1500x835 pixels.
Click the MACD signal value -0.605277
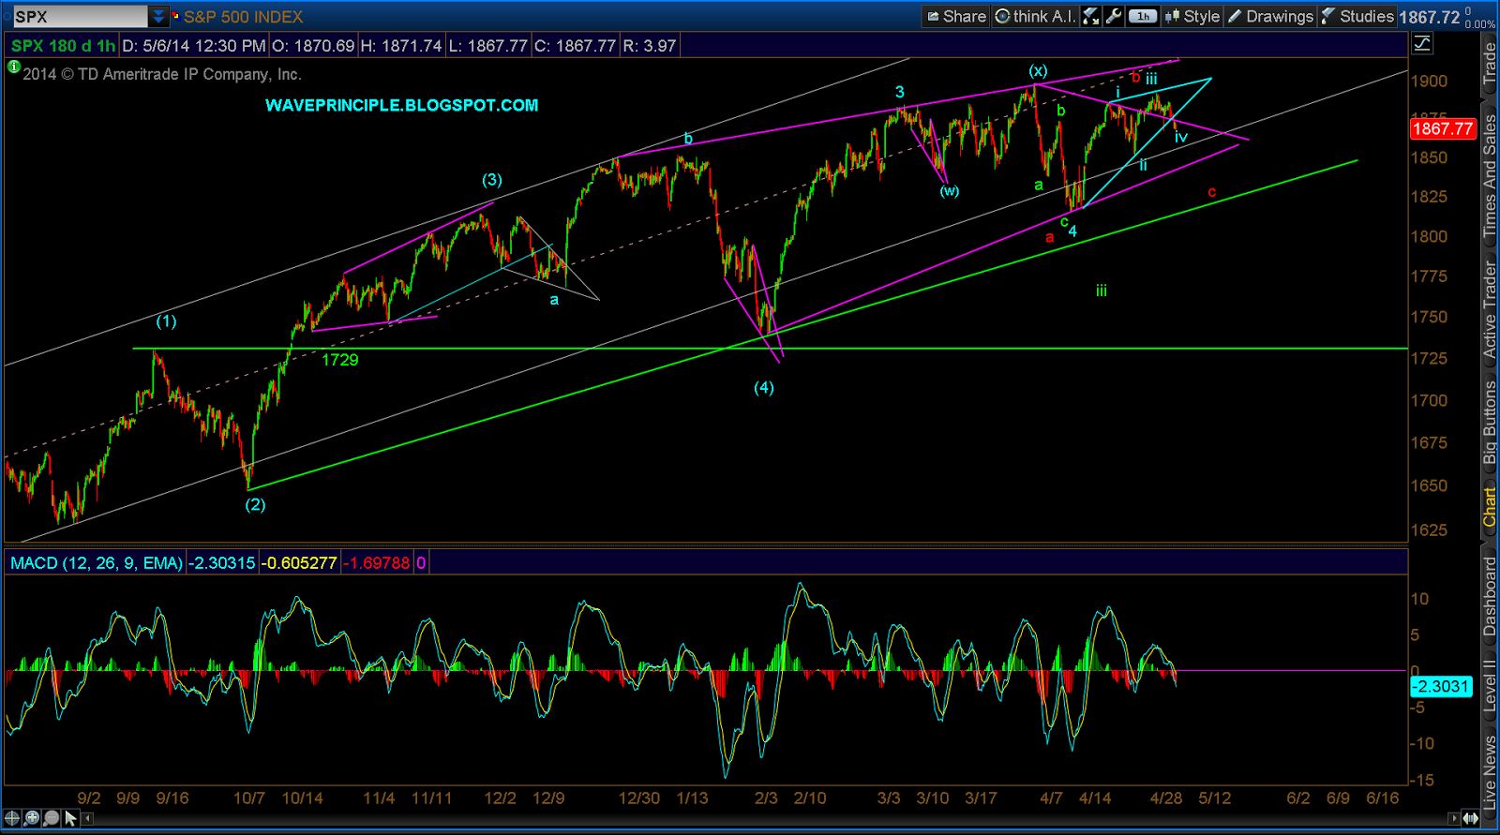299,563
